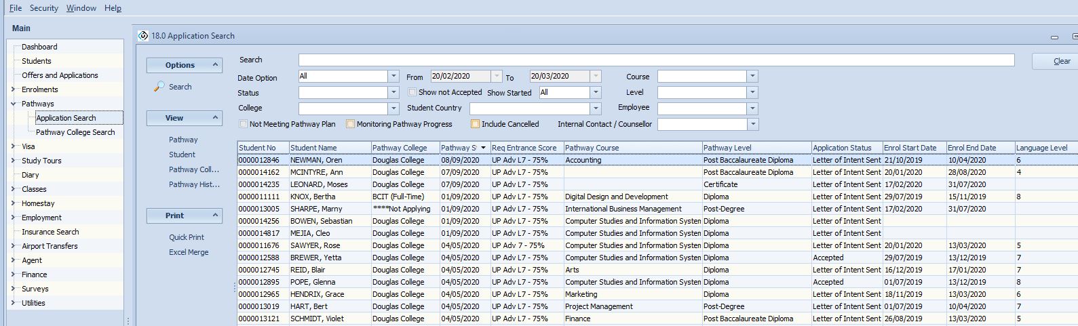The height and width of the screenshot is (326, 1078).
Task: Expand the Enrolments tree node arrow
Action: pyautogui.click(x=13, y=89)
